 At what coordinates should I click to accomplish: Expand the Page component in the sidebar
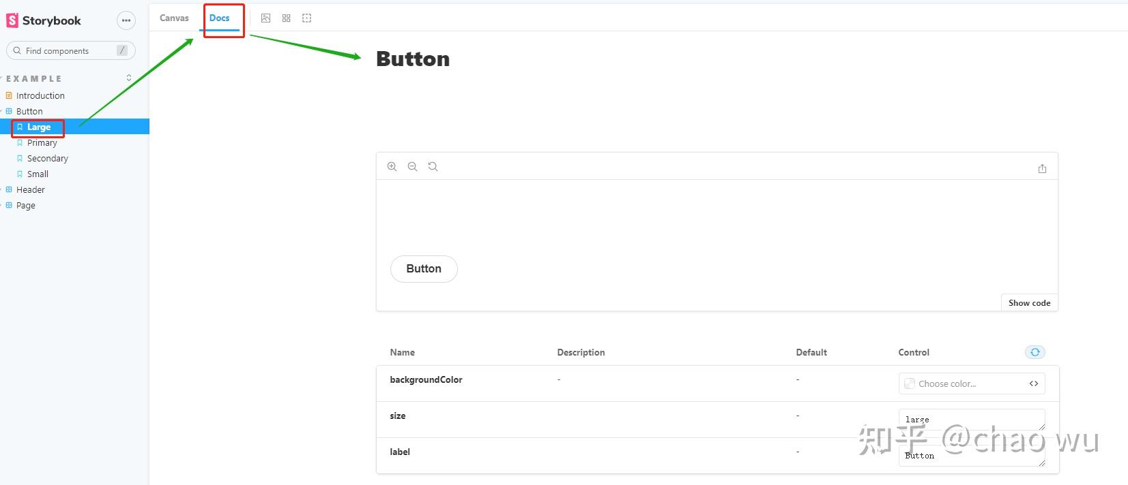click(x=25, y=205)
